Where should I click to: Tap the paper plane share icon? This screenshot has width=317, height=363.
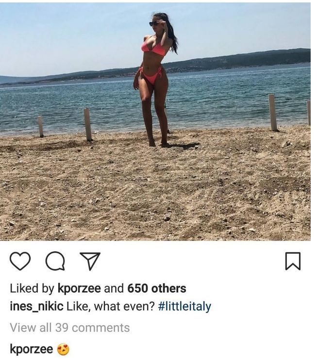coord(90,261)
